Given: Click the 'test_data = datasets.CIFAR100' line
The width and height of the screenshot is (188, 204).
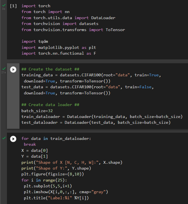Looking at the screenshot, I should point(88,87).
